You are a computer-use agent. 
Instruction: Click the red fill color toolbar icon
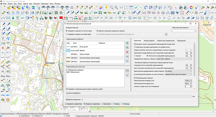click(x=61, y=18)
